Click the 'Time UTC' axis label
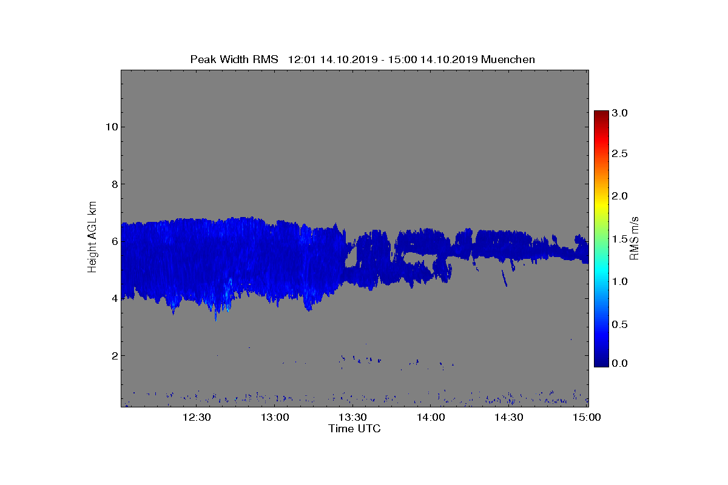The width and height of the screenshot is (728, 485). click(354, 429)
